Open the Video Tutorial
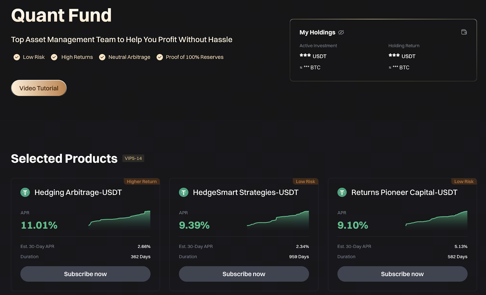 (39, 88)
